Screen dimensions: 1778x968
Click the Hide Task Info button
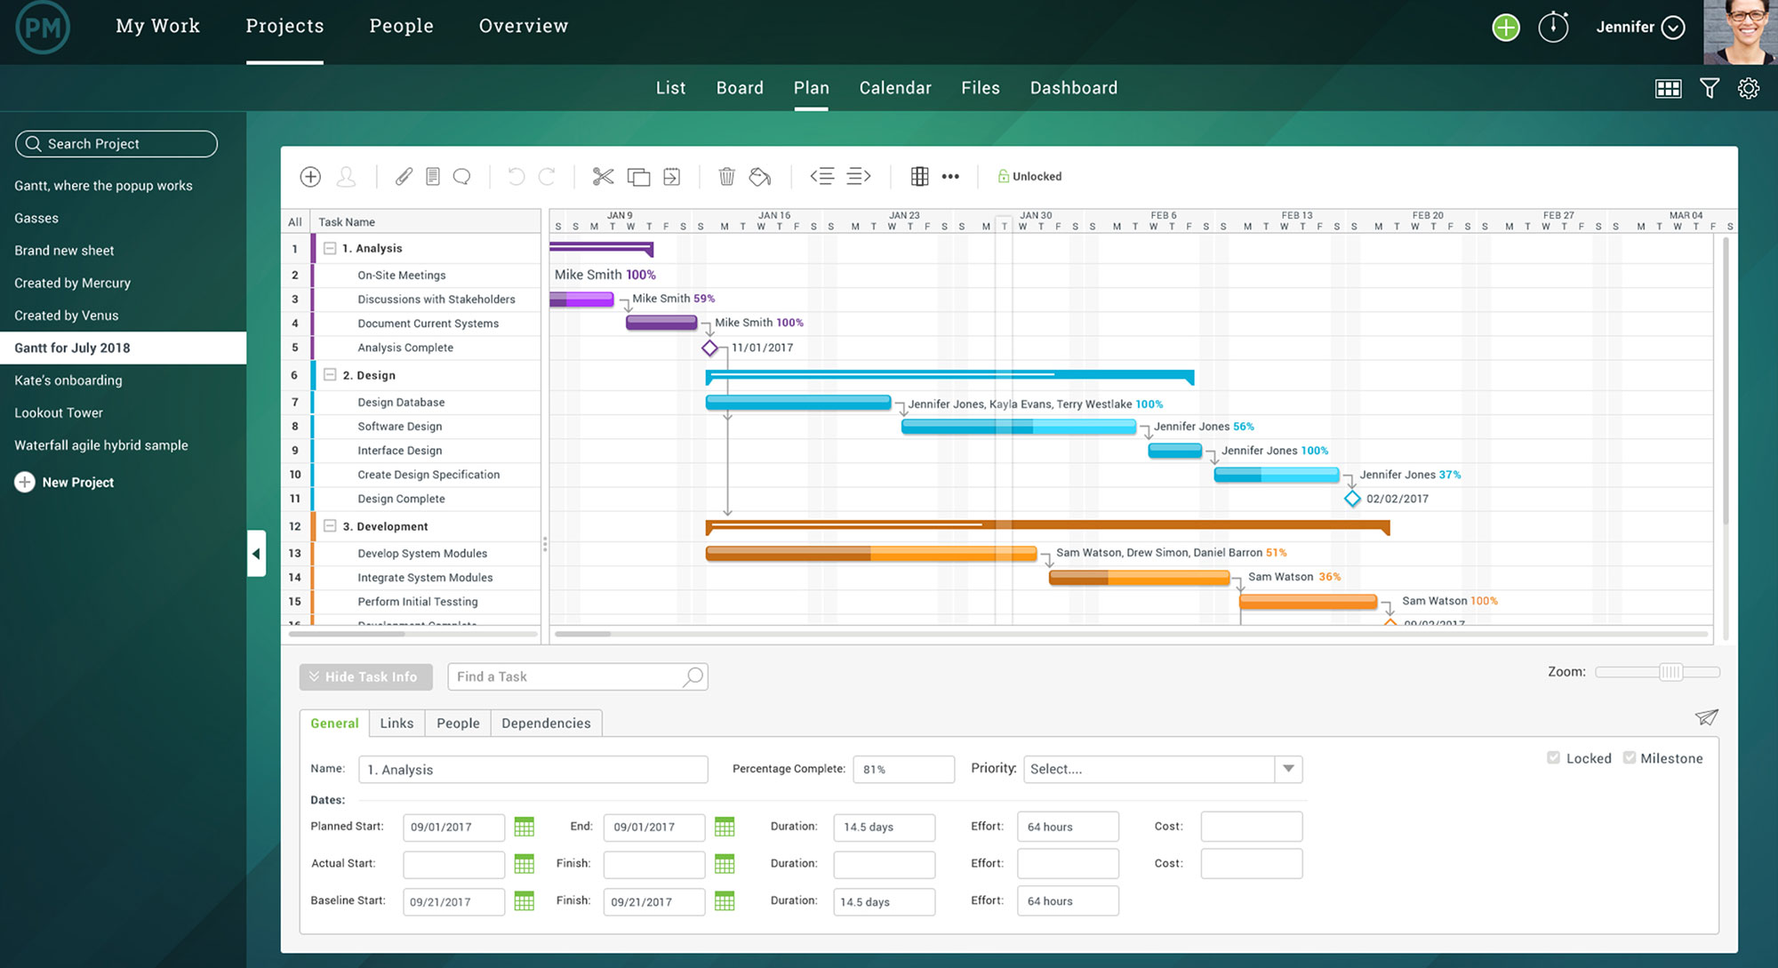coord(363,676)
